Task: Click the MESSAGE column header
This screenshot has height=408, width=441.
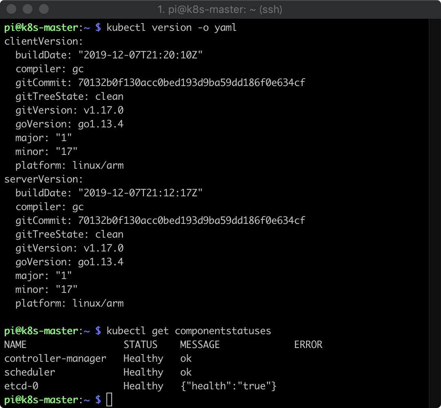Action: coord(200,345)
